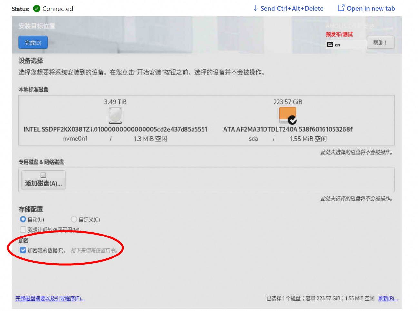The width and height of the screenshot is (418, 311).
Task: Click the 3.49 TiB capacity label
Action: tap(115, 102)
